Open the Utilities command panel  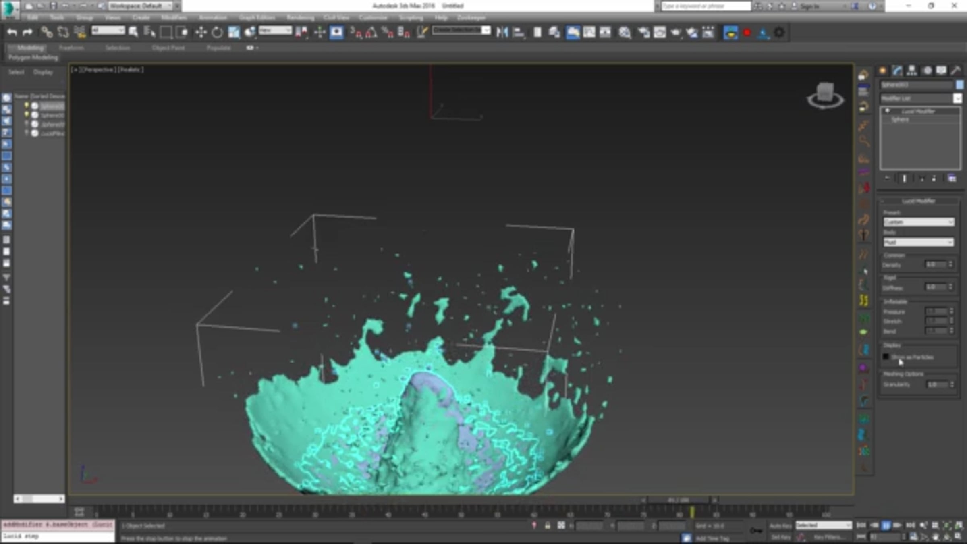click(x=956, y=71)
